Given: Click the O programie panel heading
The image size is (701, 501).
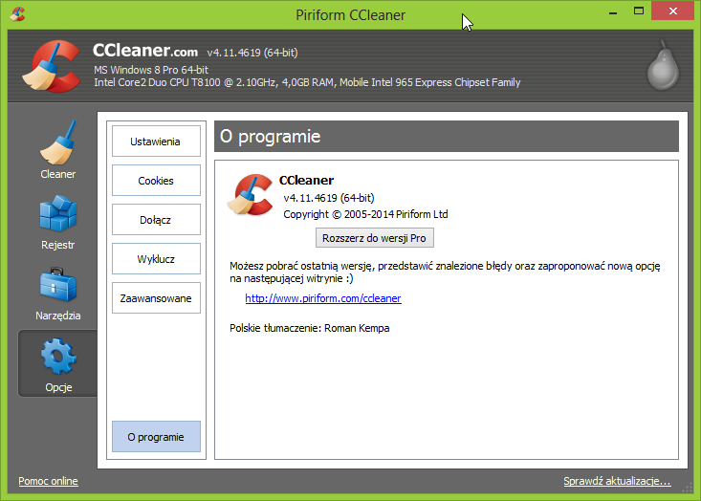Looking at the screenshot, I should point(271,137).
